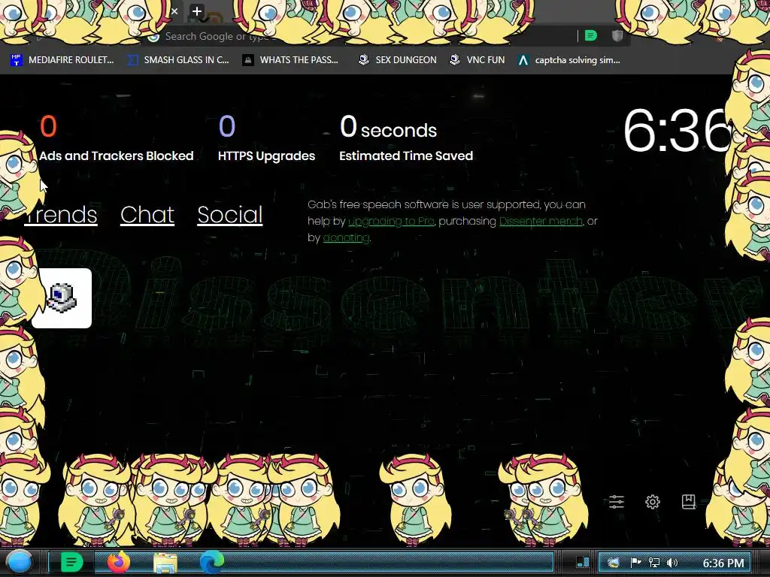This screenshot has width=770, height=577.
Task: Open bookmarks book icon on new tab page
Action: click(x=689, y=501)
